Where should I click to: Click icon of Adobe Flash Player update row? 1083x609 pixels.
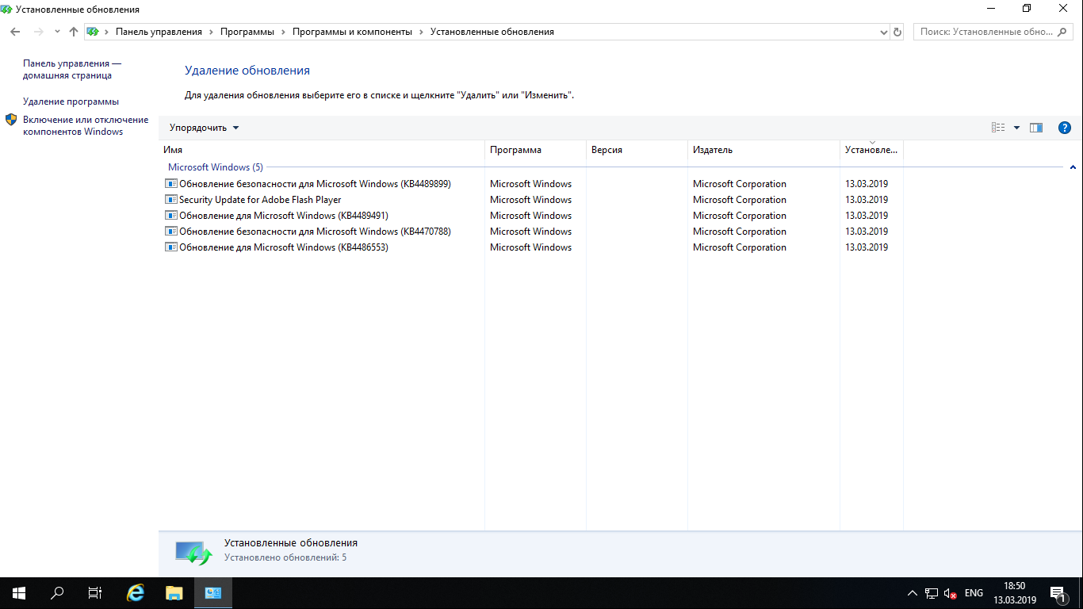pyautogui.click(x=170, y=200)
